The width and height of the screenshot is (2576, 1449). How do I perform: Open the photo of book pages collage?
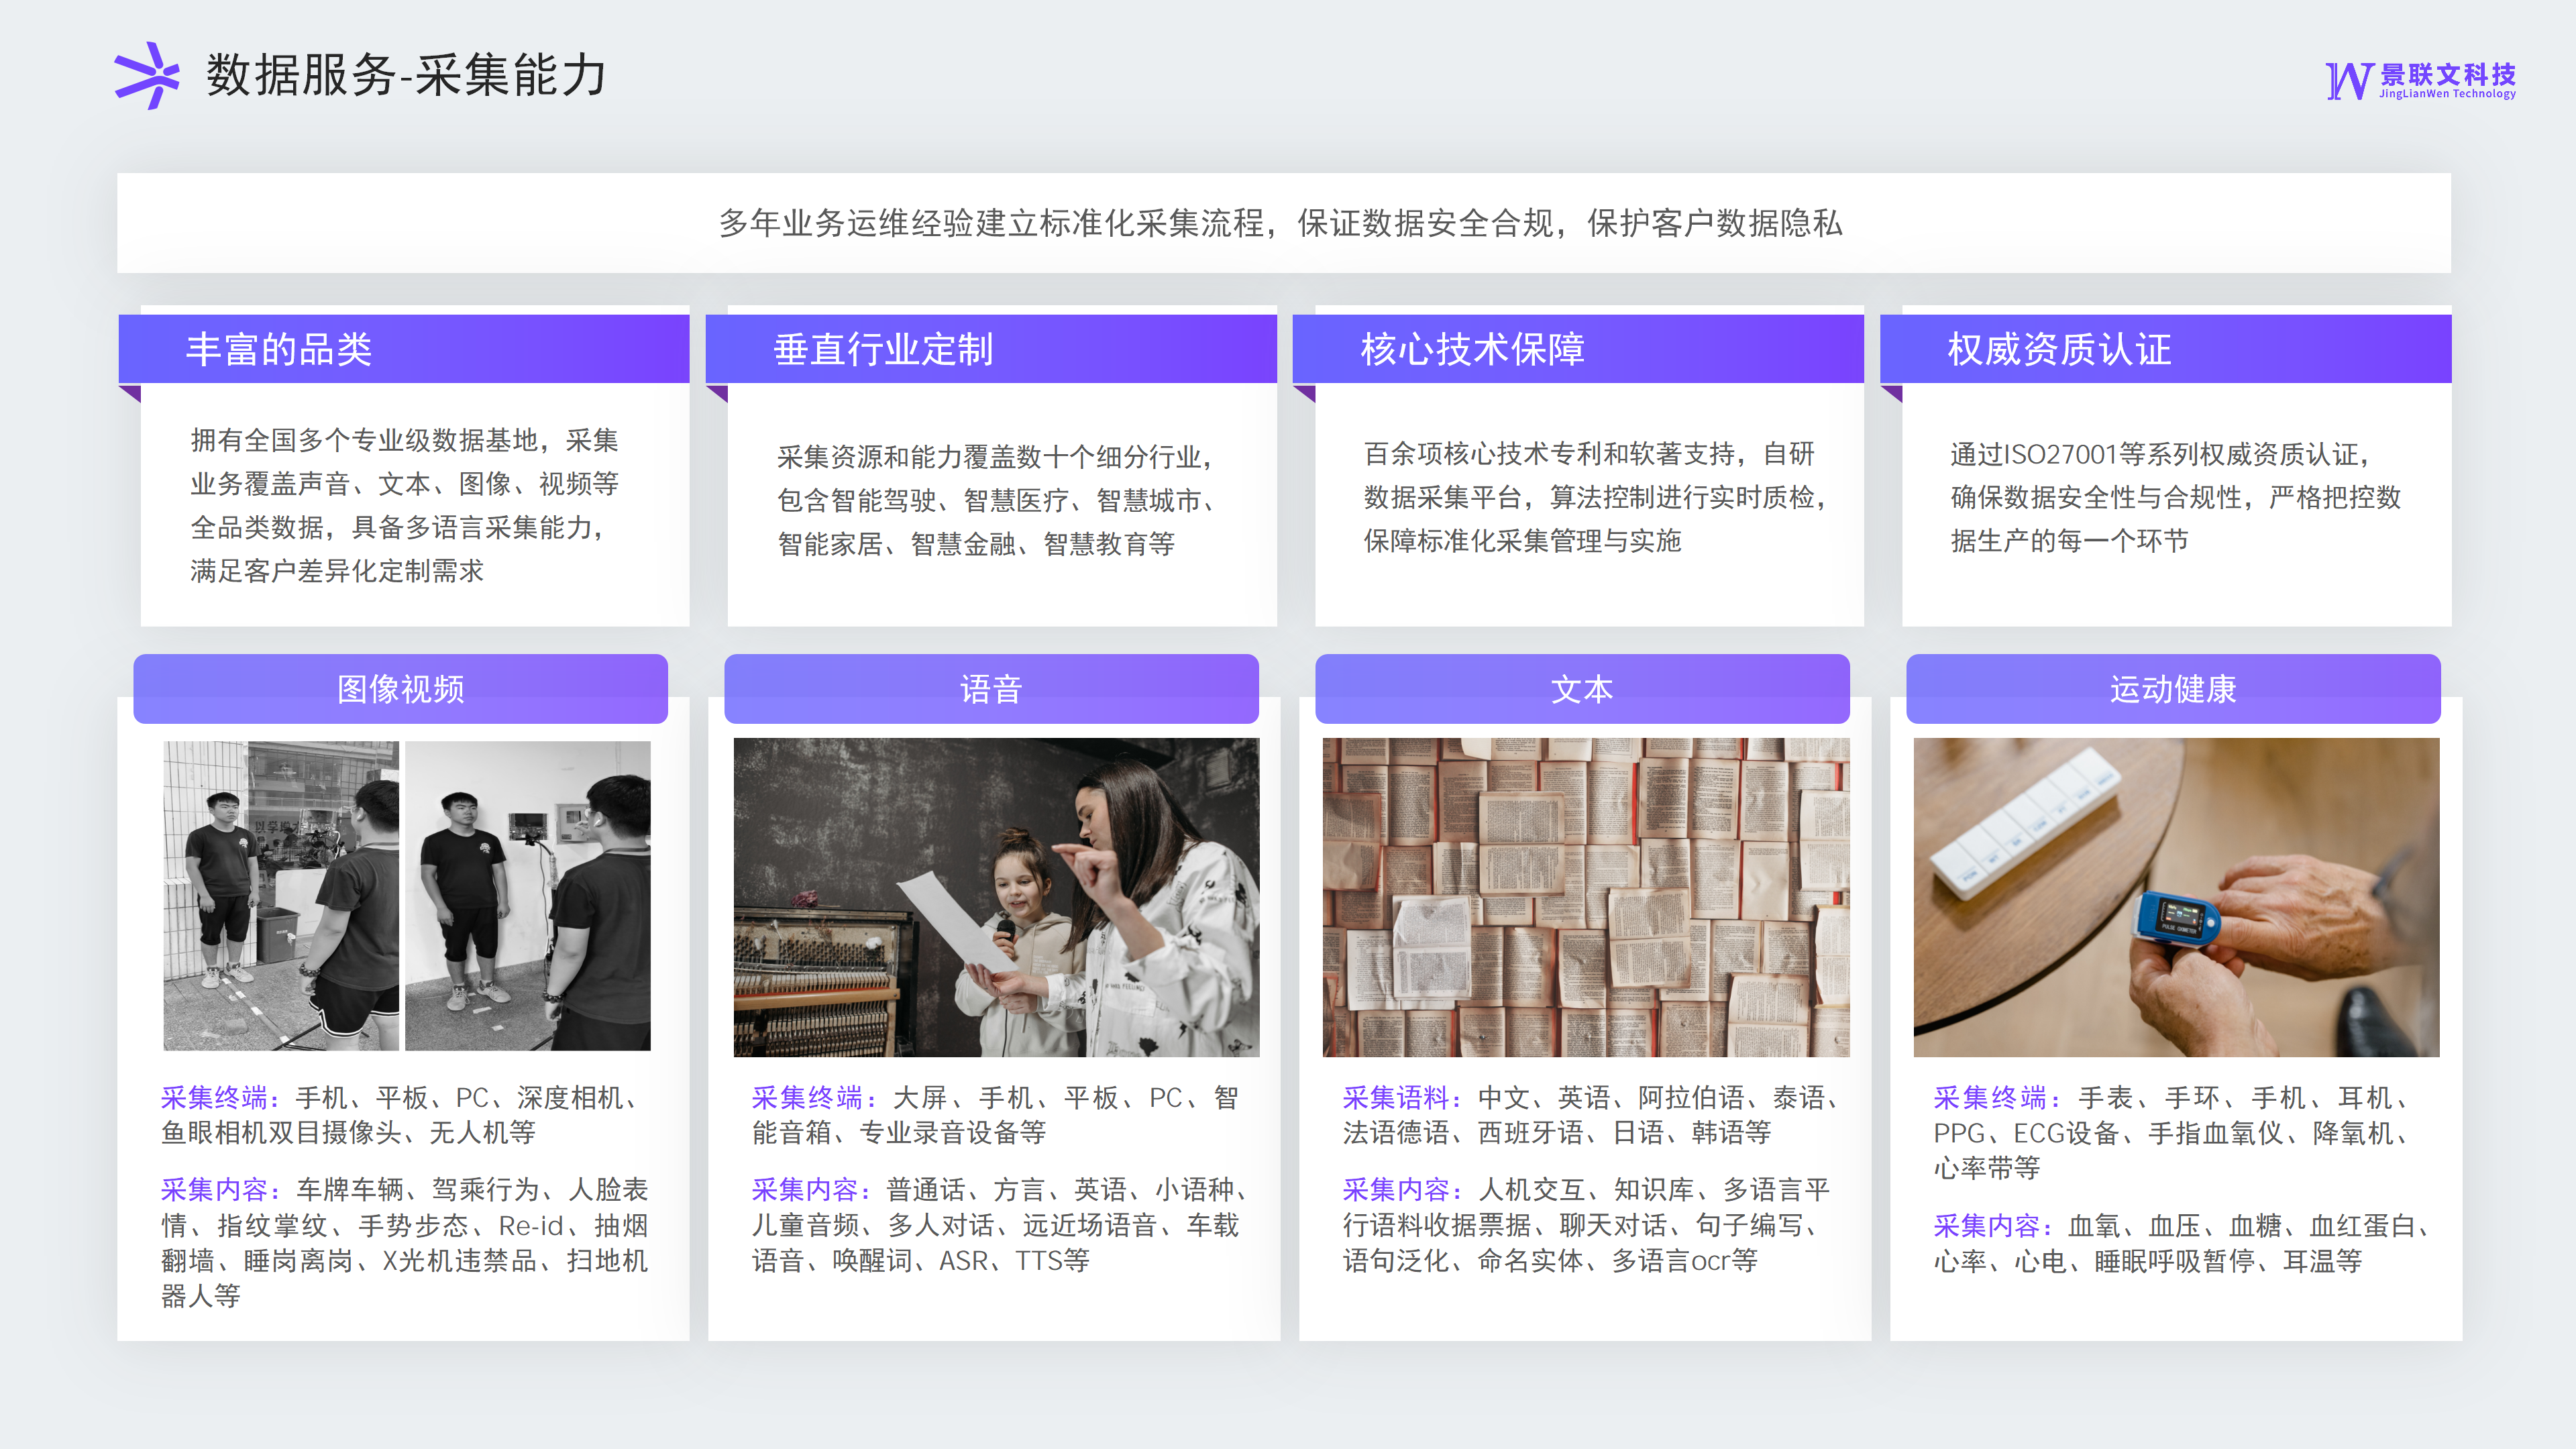pos(1586,897)
